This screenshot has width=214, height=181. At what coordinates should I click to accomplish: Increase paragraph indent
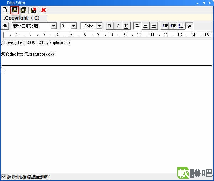coord(165,26)
